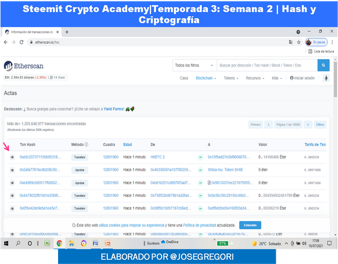Open the Chrome three-dot menu
Image resolution: width=338 pixels, height=264 pixels.
point(332,42)
